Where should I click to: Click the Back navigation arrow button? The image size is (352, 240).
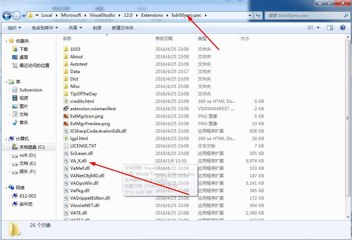(x=7, y=16)
